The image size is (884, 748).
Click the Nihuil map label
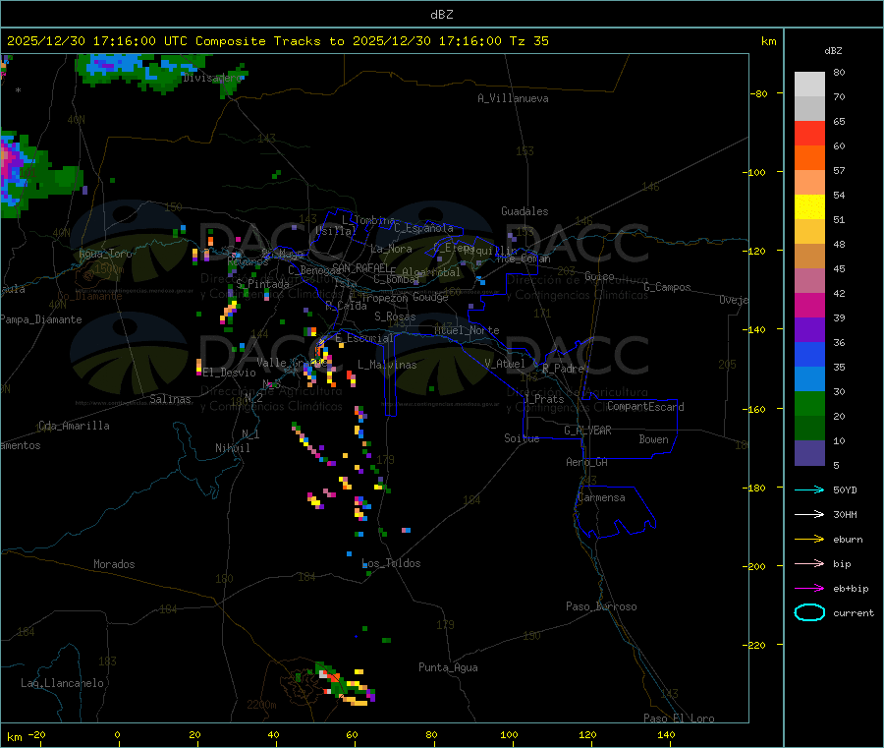233,448
